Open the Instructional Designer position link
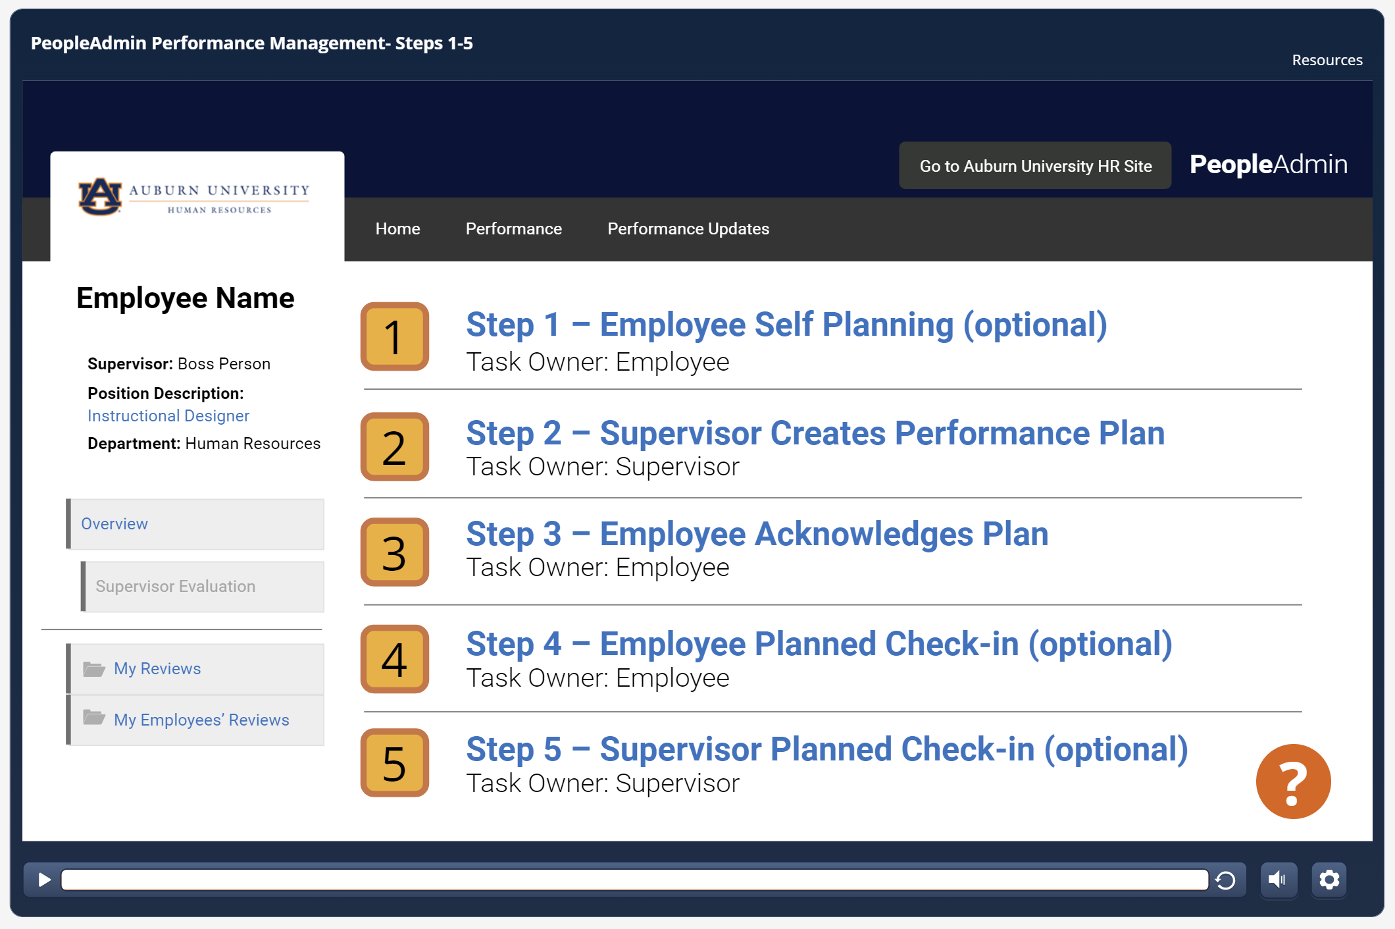This screenshot has width=1395, height=929. 168,416
